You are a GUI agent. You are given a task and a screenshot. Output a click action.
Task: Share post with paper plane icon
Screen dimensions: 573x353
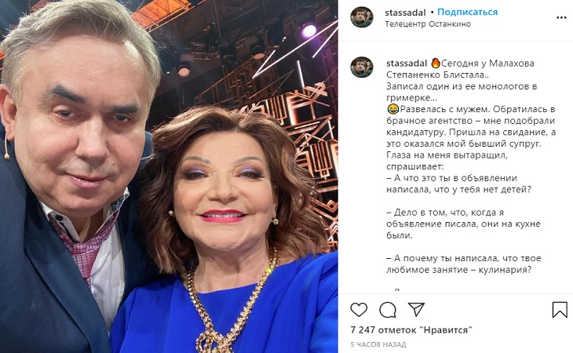click(416, 309)
